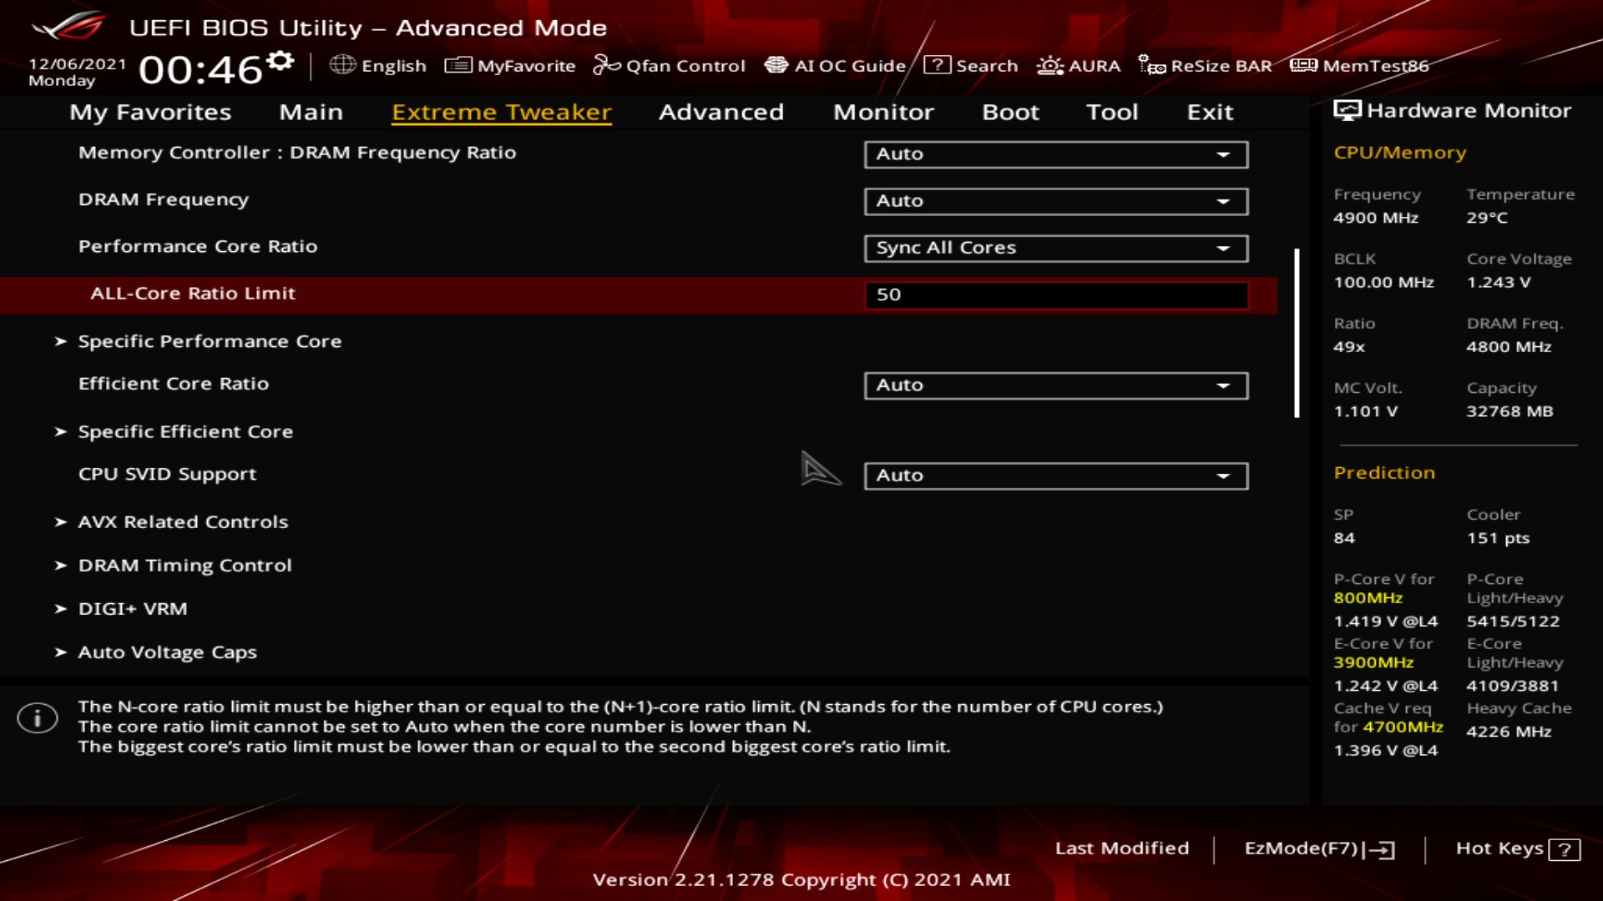The width and height of the screenshot is (1603, 901).
Task: Click Last Modified at the bottom
Action: 1121,848
